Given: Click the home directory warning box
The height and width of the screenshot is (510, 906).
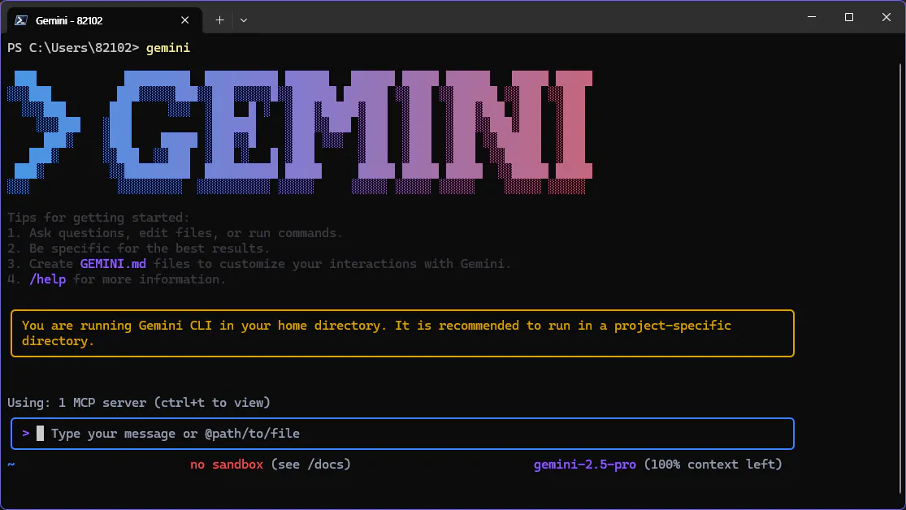Looking at the screenshot, I should click(x=402, y=333).
